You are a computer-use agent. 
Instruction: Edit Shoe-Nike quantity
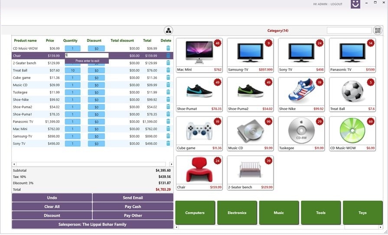click(72, 100)
